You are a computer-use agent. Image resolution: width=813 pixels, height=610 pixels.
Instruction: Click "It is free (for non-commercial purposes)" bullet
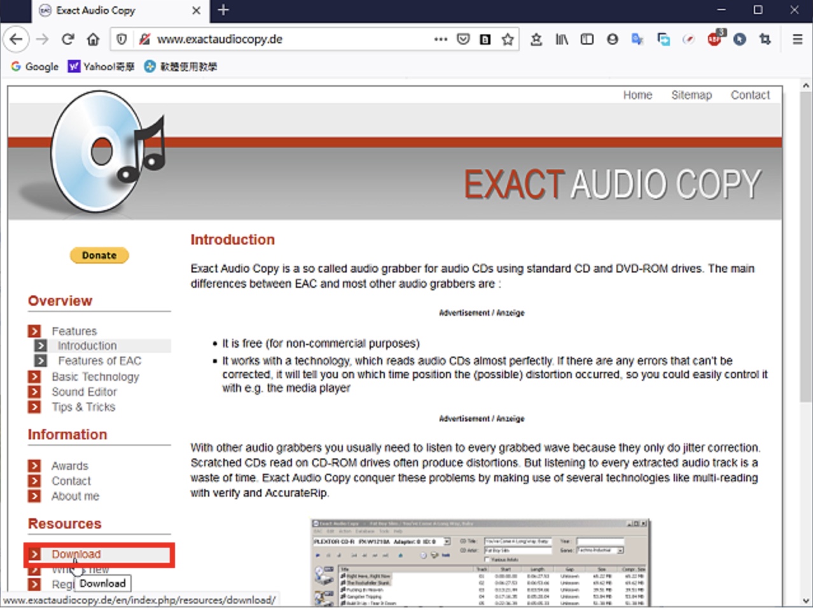pyautogui.click(x=321, y=344)
